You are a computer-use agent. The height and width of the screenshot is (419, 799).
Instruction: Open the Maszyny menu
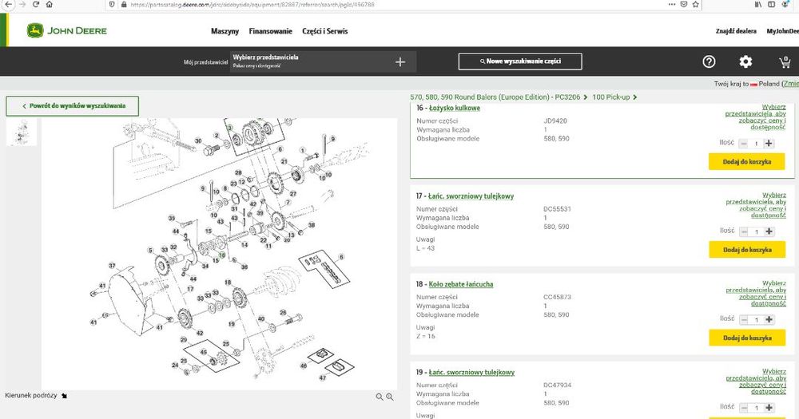(225, 31)
